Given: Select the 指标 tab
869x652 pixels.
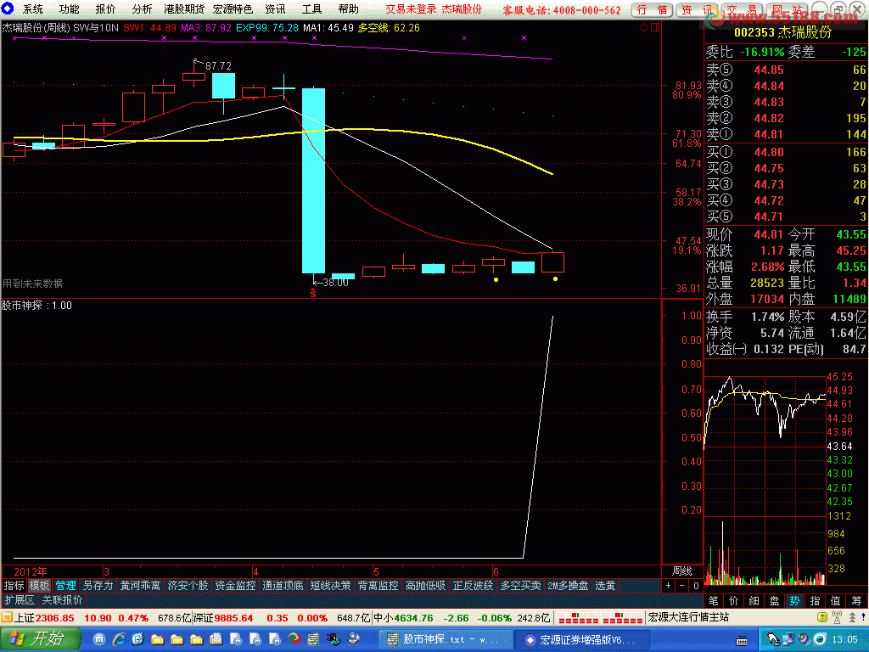Looking at the screenshot, I should pyautogui.click(x=14, y=586).
